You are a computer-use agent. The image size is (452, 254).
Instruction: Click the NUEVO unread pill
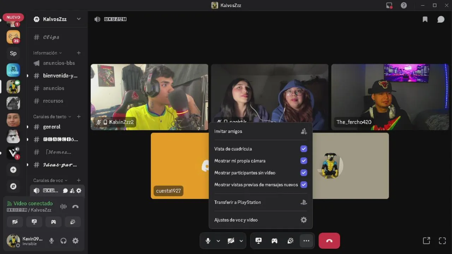(13, 17)
